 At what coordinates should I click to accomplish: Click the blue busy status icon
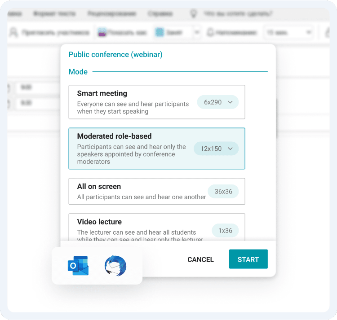(159, 33)
